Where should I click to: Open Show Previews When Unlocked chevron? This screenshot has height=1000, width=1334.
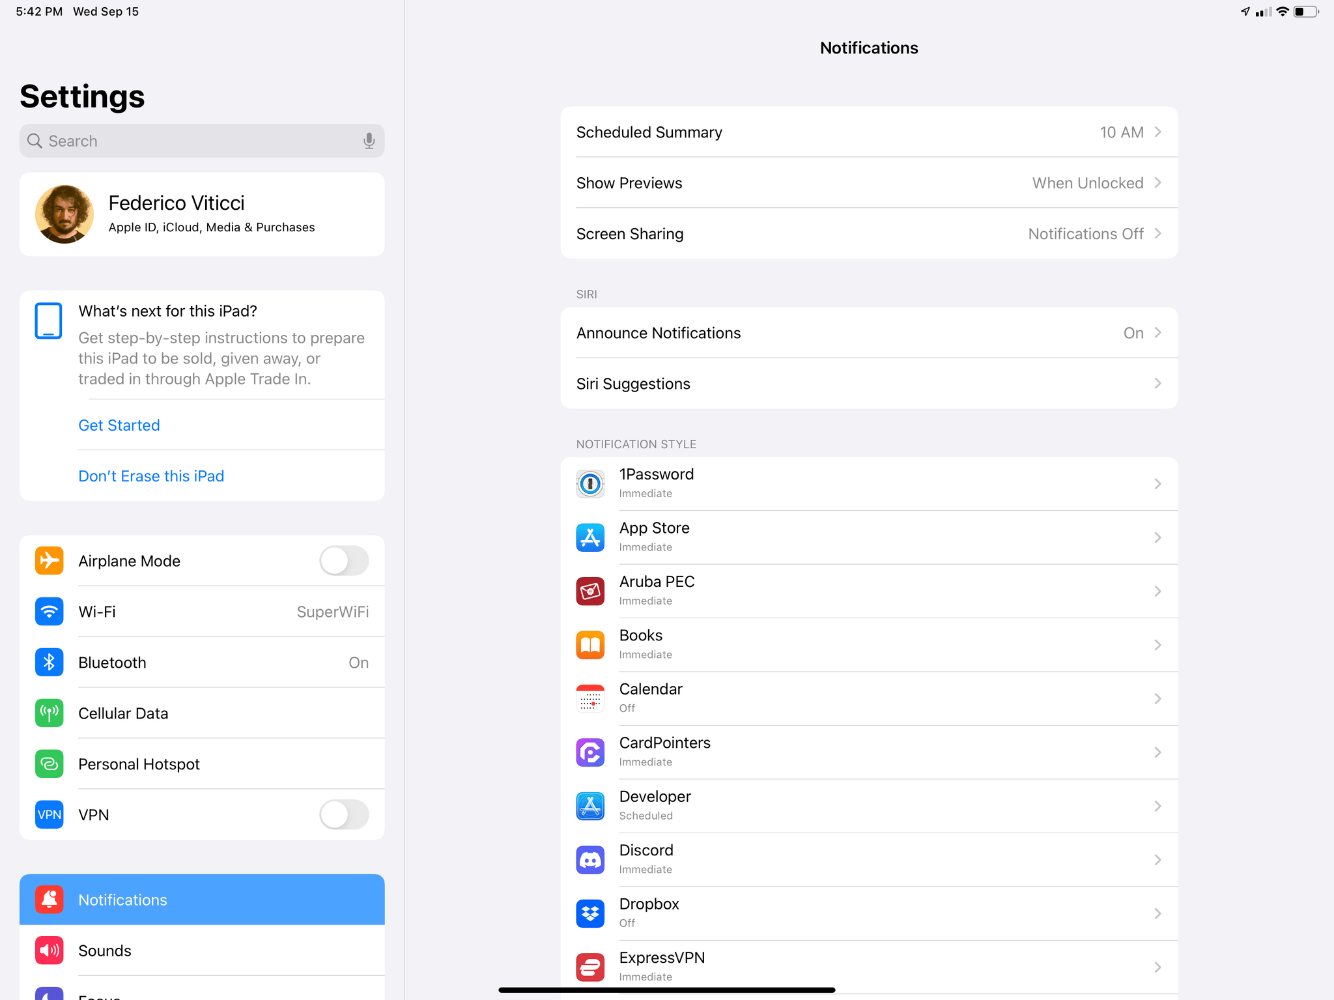(1157, 183)
